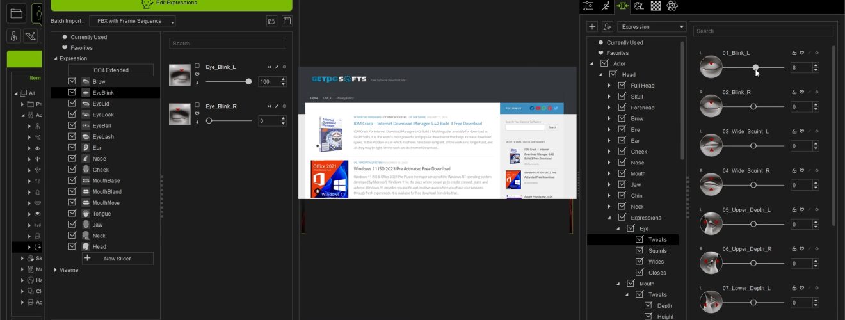
Task: Click the import batch icon beside Batch Import
Action: 271,21
